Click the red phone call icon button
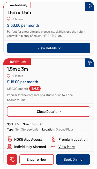This screenshot has height=169, width=97. coord(12,159)
